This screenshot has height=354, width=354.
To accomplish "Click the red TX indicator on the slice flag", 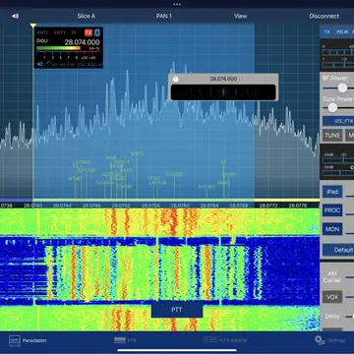I will coord(88,32).
